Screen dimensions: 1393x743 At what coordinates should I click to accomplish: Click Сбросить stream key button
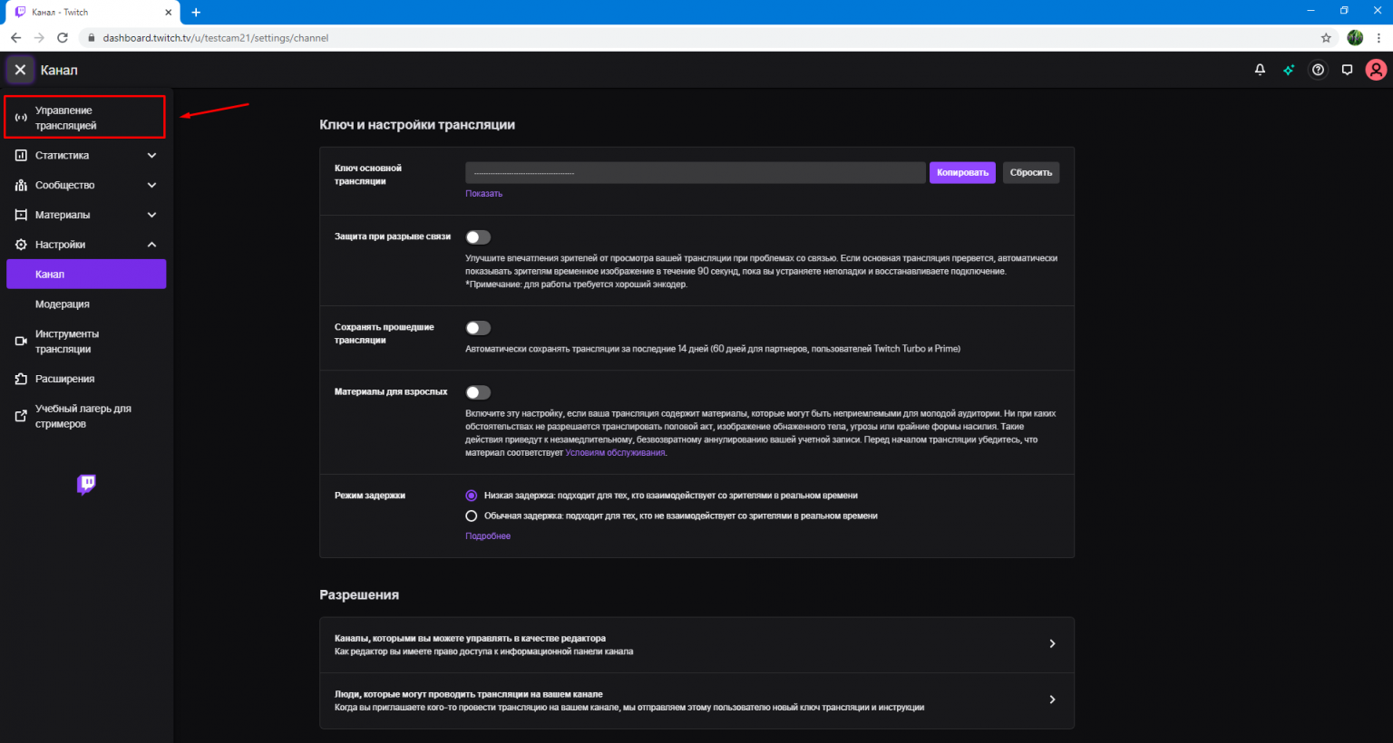click(x=1031, y=172)
